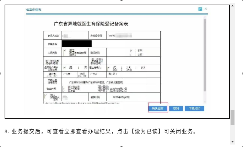The width and height of the screenshot is (243, 147).
Task: Click the document scrollbar's down arrow
Action: tap(232, 142)
